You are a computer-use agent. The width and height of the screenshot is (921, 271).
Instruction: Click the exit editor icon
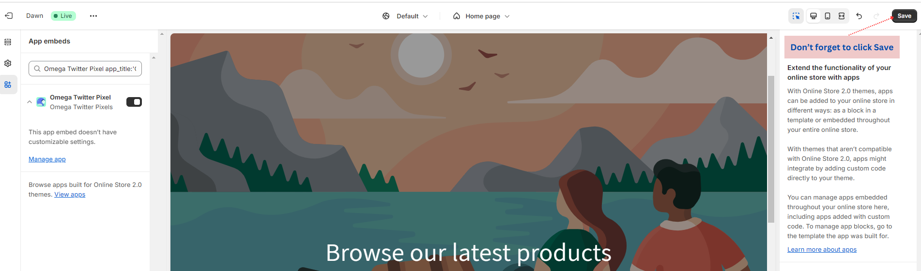[9, 16]
